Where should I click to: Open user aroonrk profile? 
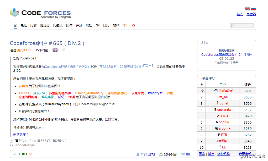(224, 129)
